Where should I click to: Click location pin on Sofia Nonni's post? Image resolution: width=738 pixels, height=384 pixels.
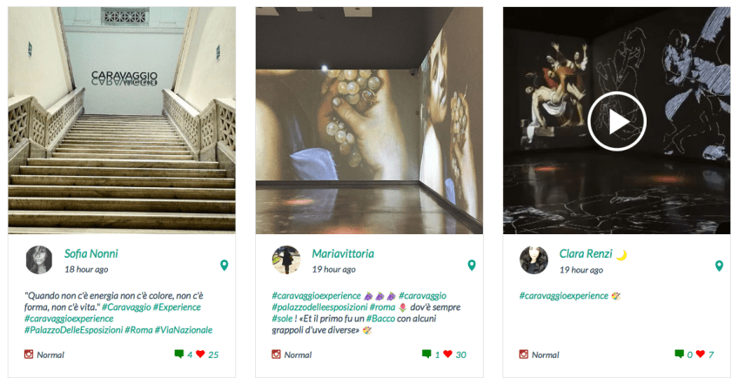224,266
